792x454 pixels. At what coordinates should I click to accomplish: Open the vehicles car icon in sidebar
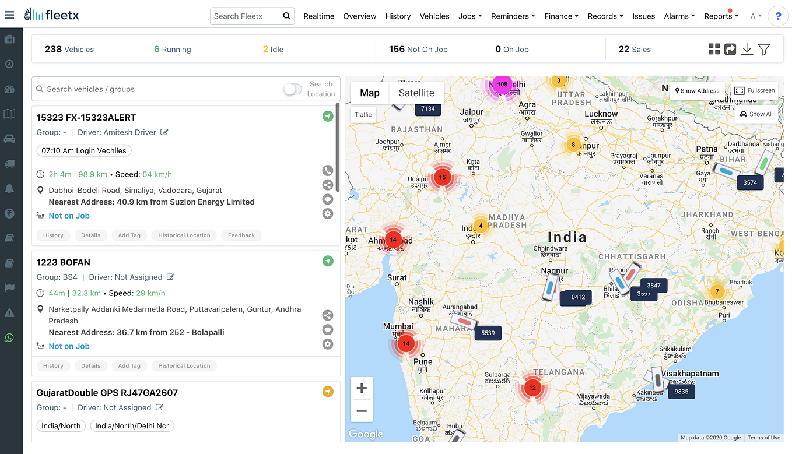[x=9, y=138]
